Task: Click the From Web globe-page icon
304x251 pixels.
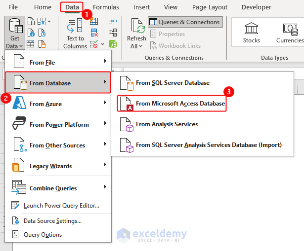Action: (x=31, y=33)
